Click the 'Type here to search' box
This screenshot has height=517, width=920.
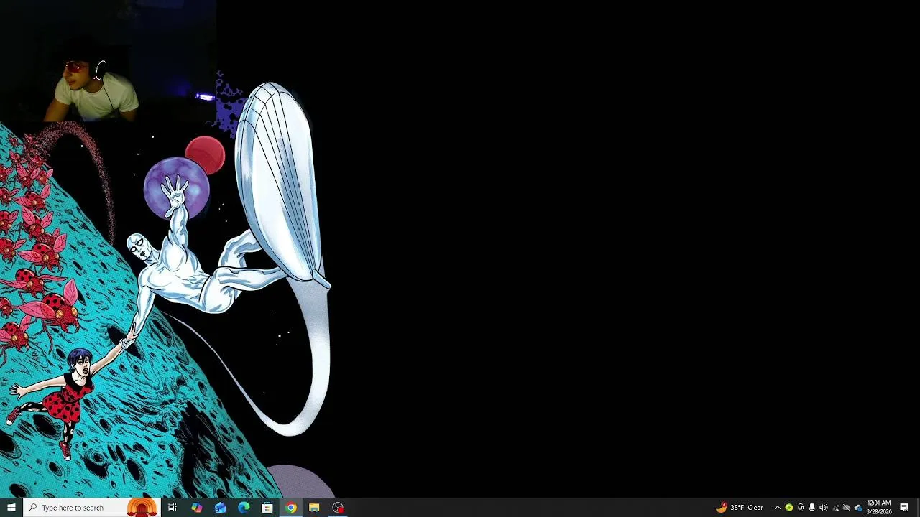(91, 508)
